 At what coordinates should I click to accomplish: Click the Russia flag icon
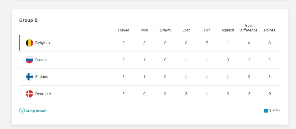tap(29, 60)
